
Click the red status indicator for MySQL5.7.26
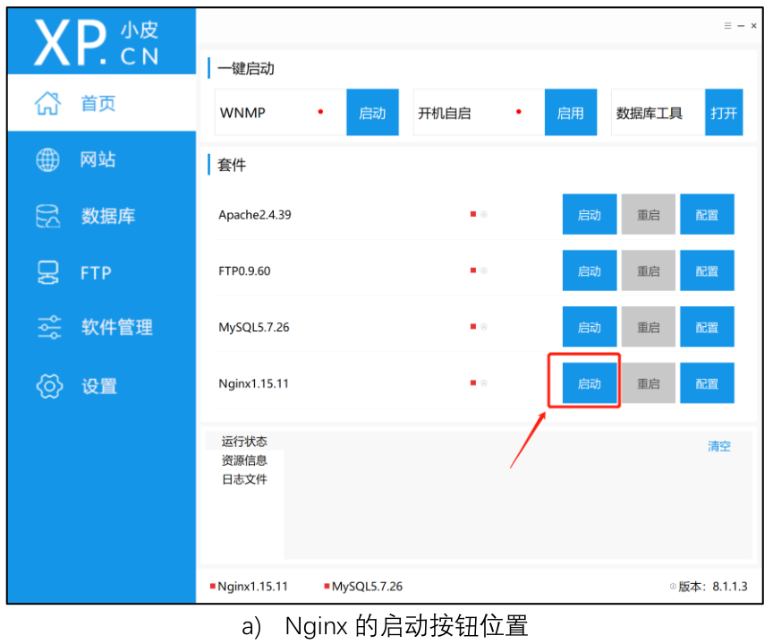coord(472,327)
